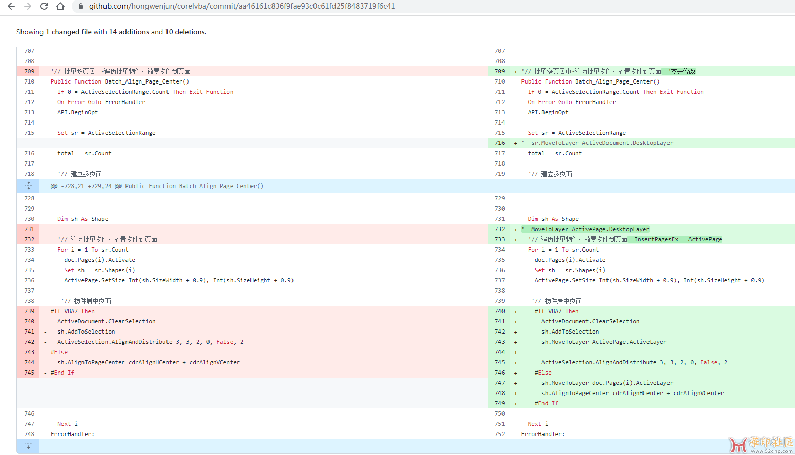Click right line number 709

pyautogui.click(x=500, y=71)
